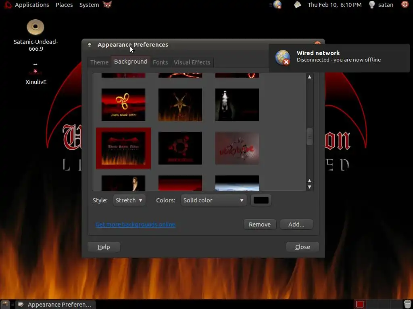Click the Add... button
413x309 pixels.
tap(296, 225)
